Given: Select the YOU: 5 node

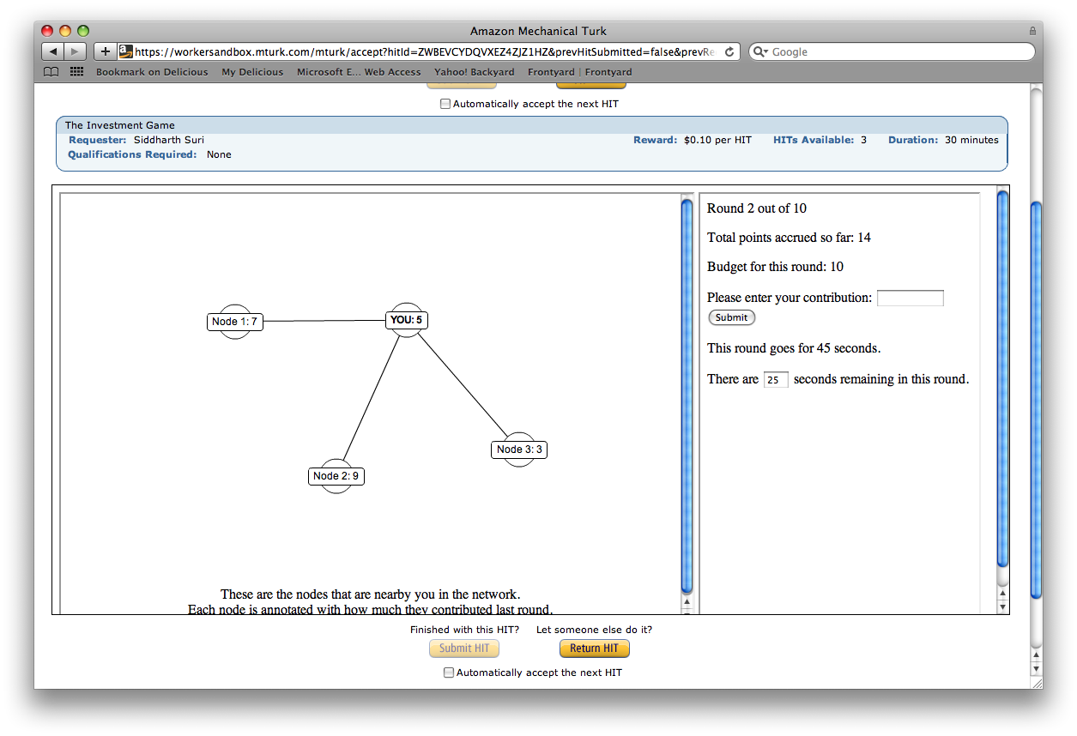Looking at the screenshot, I should [x=406, y=320].
